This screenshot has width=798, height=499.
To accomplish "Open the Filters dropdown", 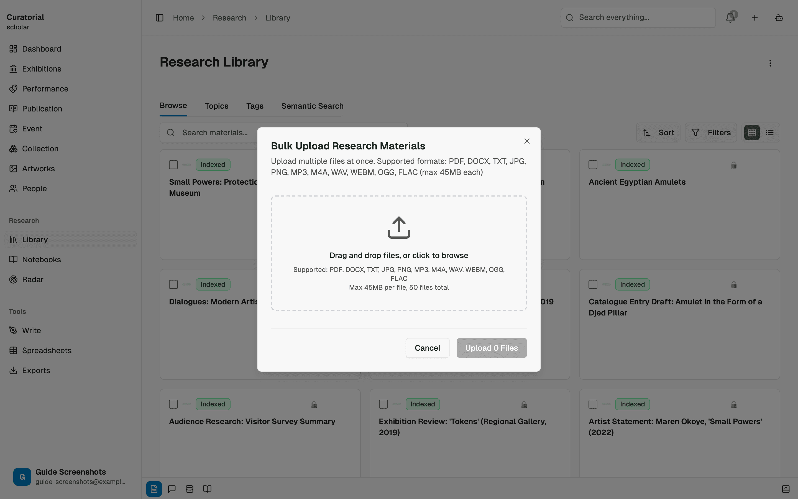I will coord(711,133).
